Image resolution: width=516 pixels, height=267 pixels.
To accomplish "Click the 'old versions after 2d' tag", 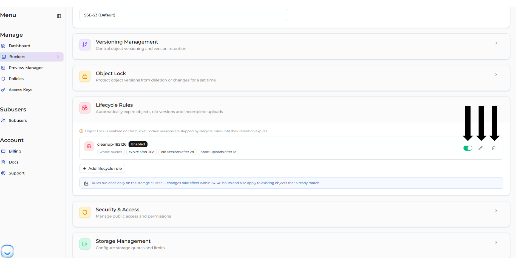I will point(177,152).
